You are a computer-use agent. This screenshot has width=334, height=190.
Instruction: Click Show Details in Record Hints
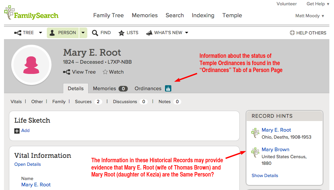[x=265, y=175]
